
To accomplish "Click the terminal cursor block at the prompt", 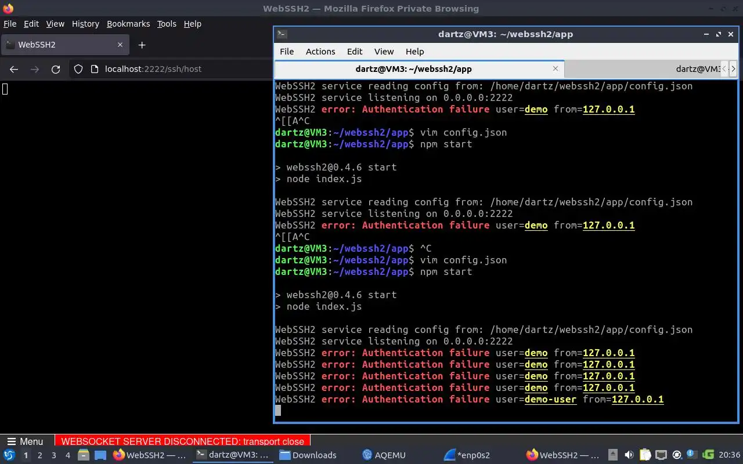I will click(x=278, y=411).
